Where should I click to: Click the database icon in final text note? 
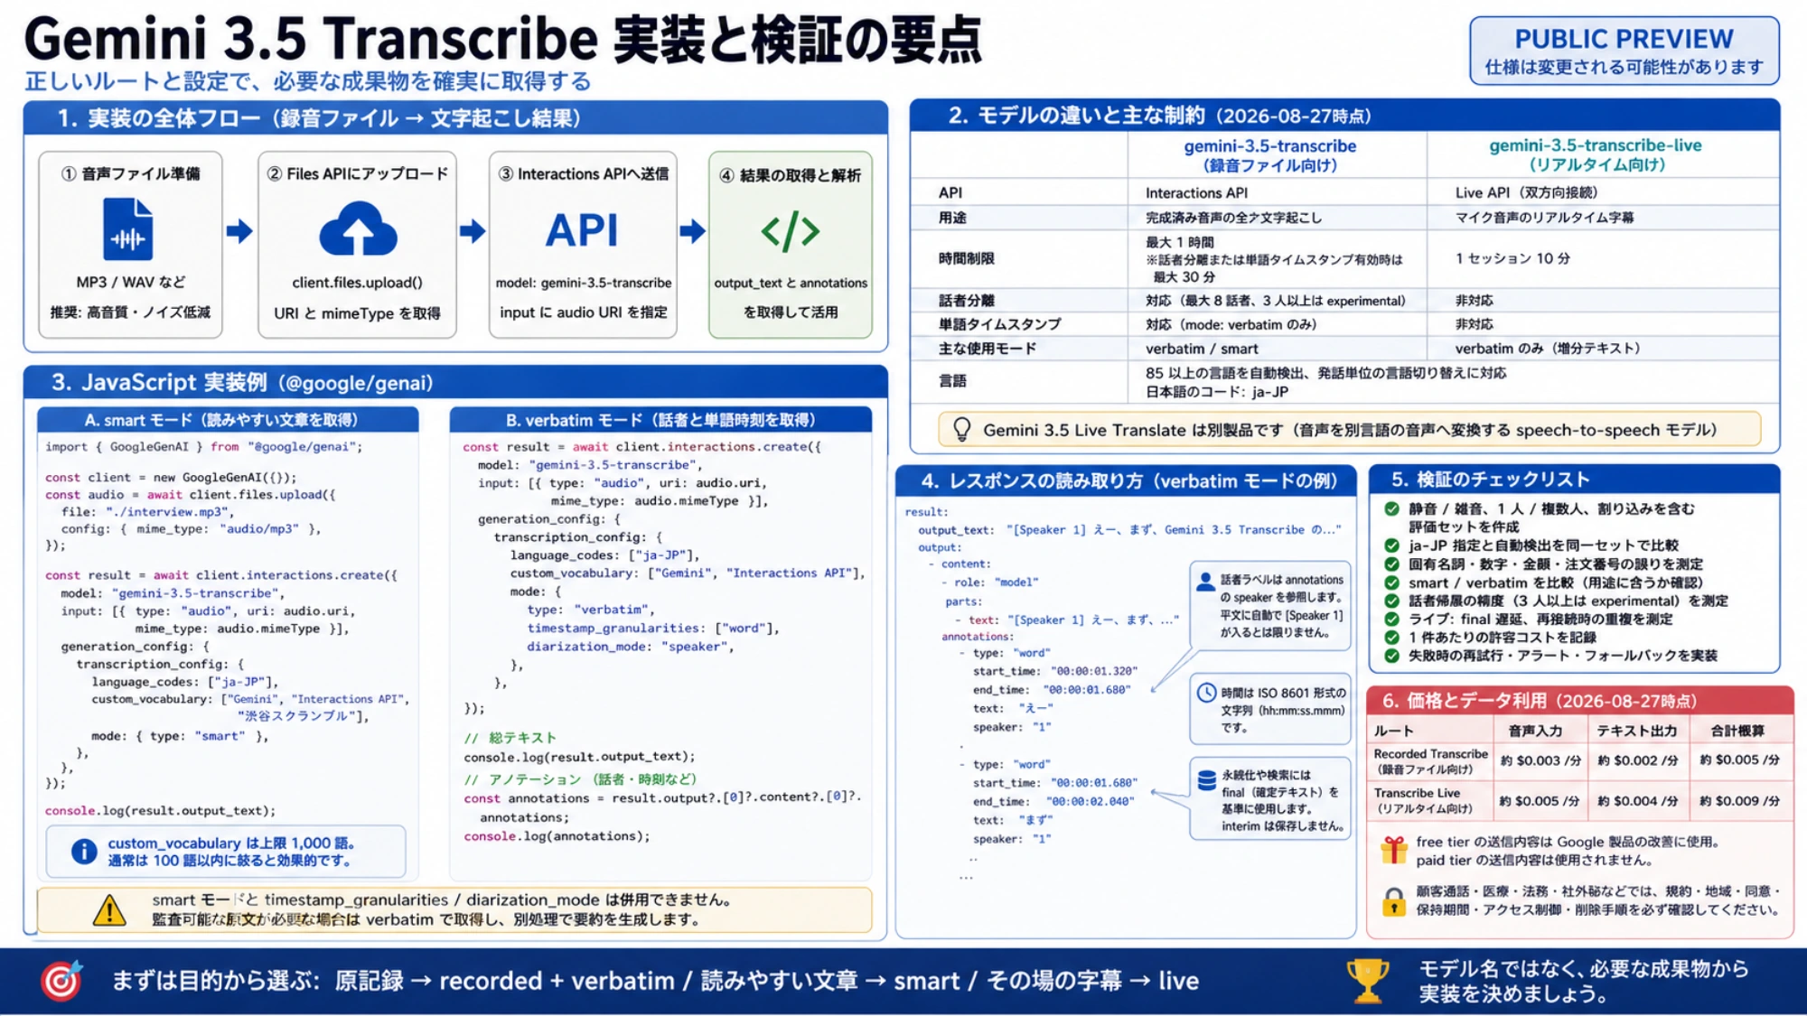pyautogui.click(x=1206, y=780)
